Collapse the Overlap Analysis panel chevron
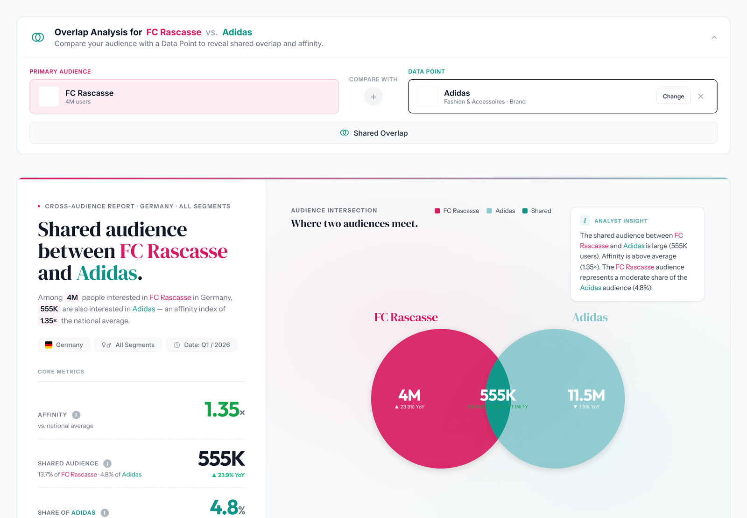This screenshot has width=747, height=518. click(x=714, y=37)
